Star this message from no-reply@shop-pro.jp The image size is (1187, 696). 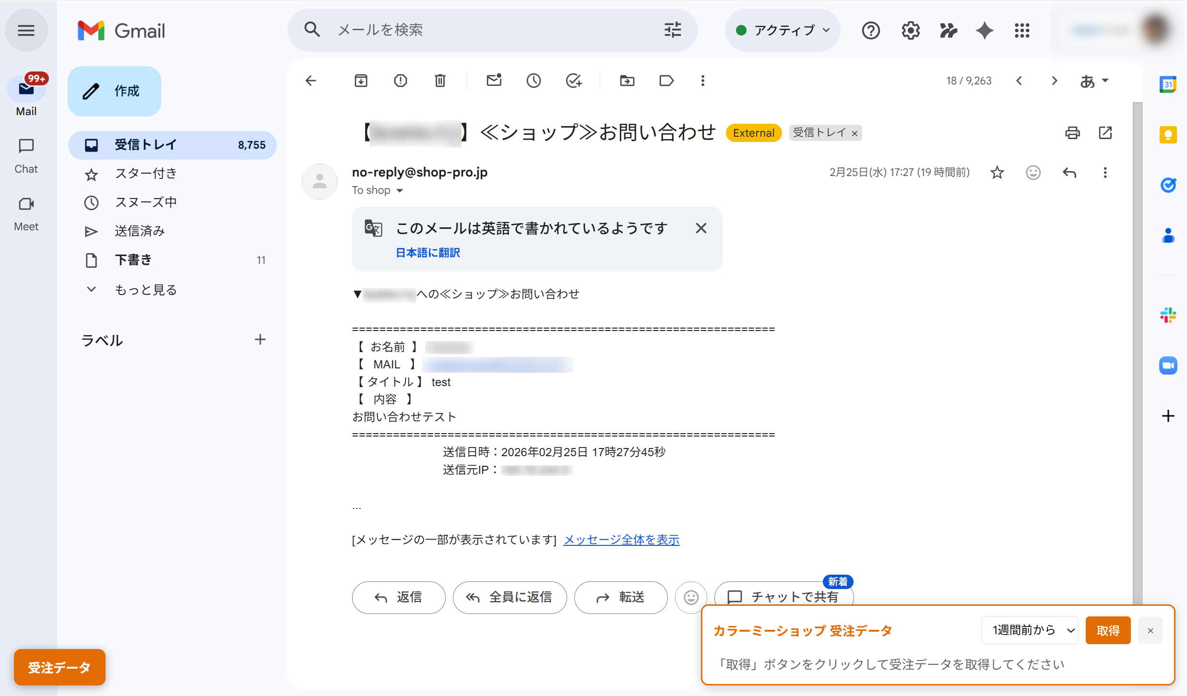point(997,173)
